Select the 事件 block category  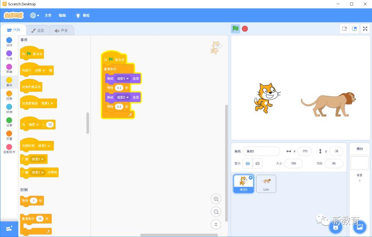tap(9, 82)
